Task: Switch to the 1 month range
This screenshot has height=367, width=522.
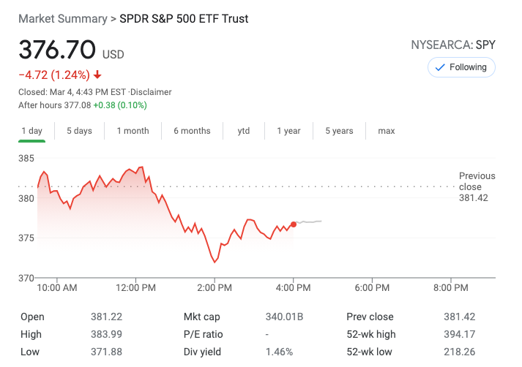Action: 133,131
